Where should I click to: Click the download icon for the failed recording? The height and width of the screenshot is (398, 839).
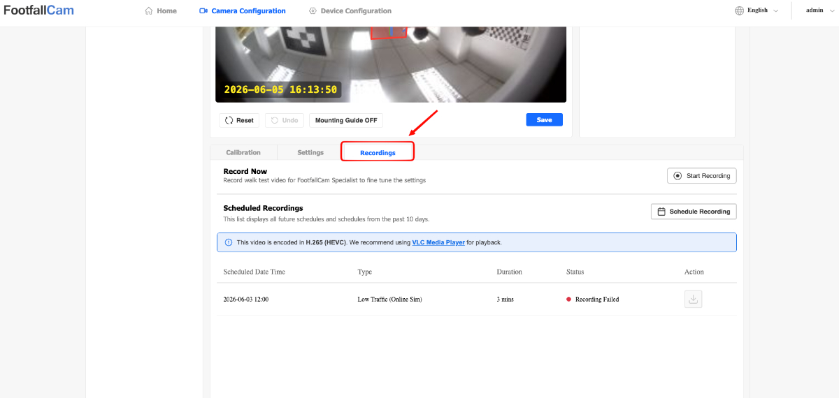pyautogui.click(x=693, y=299)
